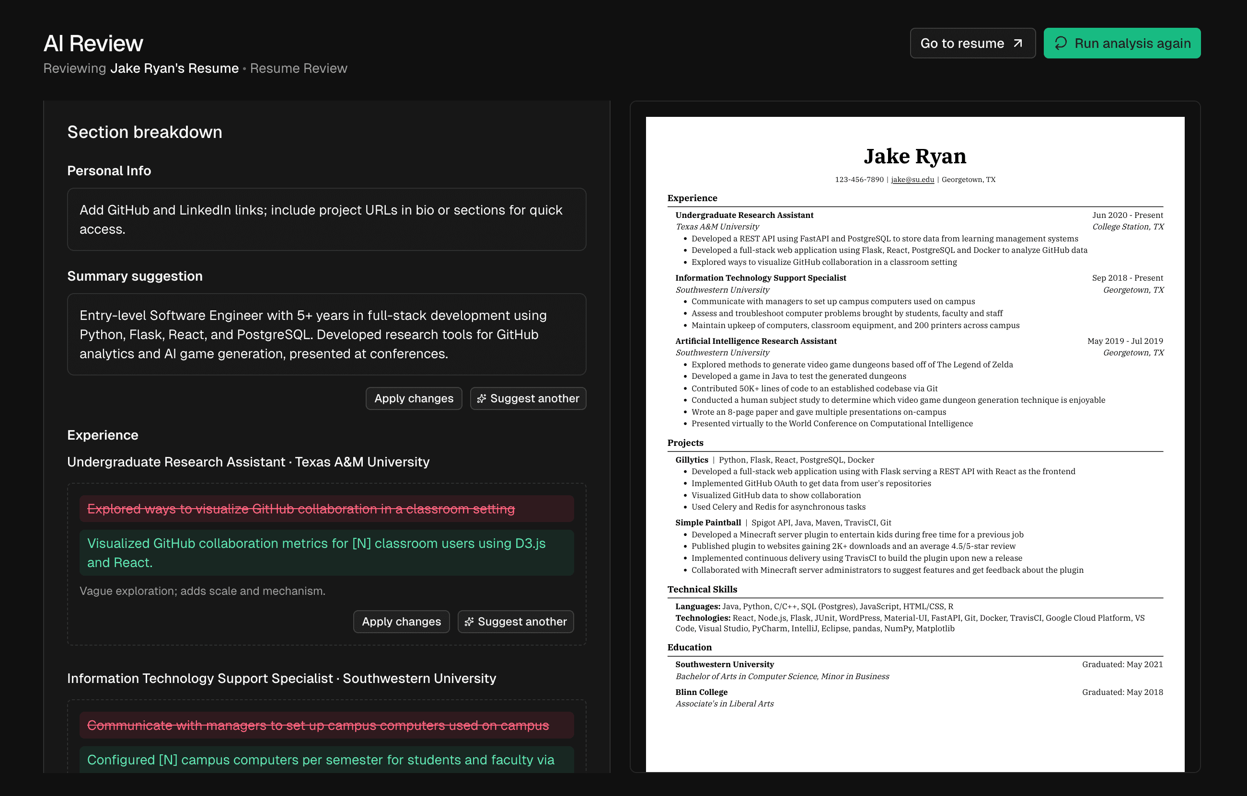The width and height of the screenshot is (1247, 796).
Task: Open the jake@su.edu email link
Action: click(x=912, y=180)
